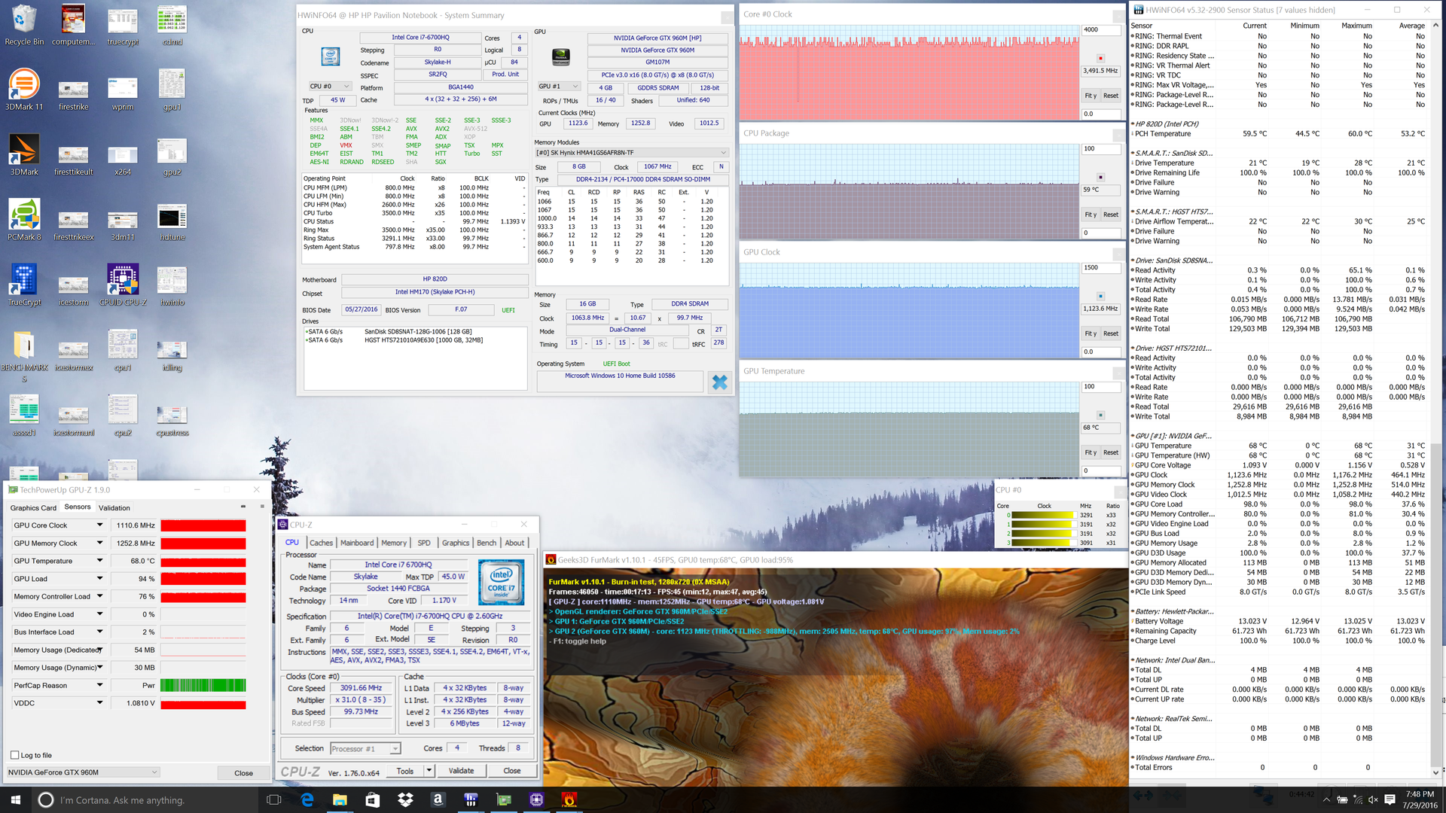Switch to the Caches tab in CPU-Z
This screenshot has width=1446, height=813.
coord(321,543)
